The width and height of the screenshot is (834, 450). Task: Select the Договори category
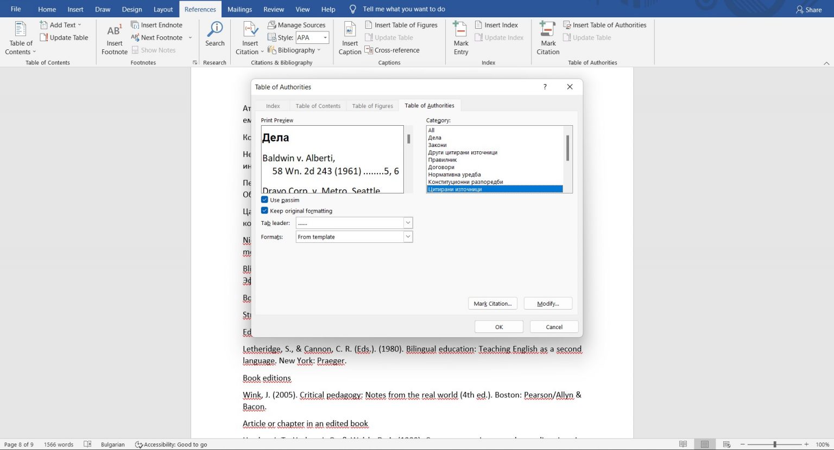(x=495, y=167)
